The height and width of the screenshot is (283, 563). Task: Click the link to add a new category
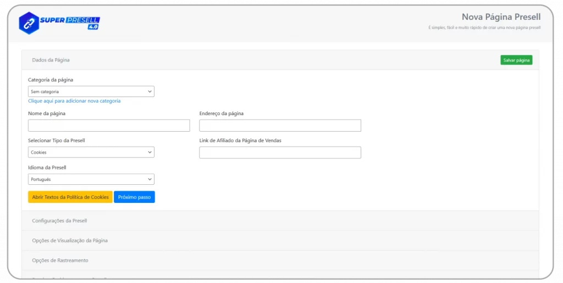74,101
